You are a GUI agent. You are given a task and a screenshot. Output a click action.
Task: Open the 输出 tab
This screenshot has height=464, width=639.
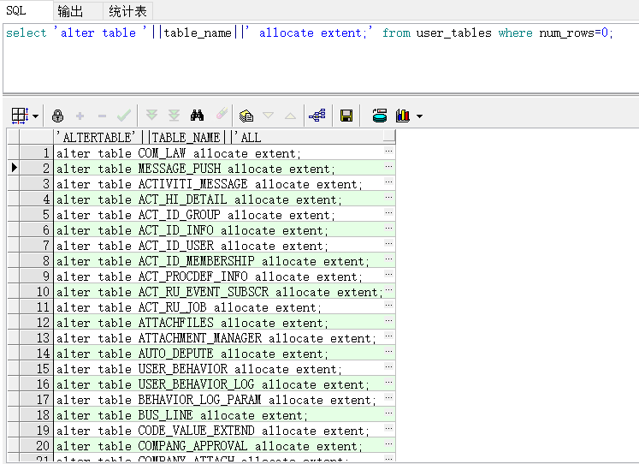click(78, 11)
